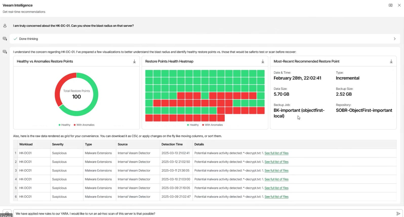
Task: Toggle With Anomalies legend under the heatmap
Action: pyautogui.click(x=212, y=125)
